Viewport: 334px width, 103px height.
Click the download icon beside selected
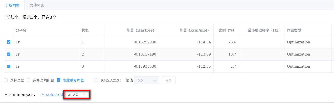pyautogui.click(x=43, y=94)
